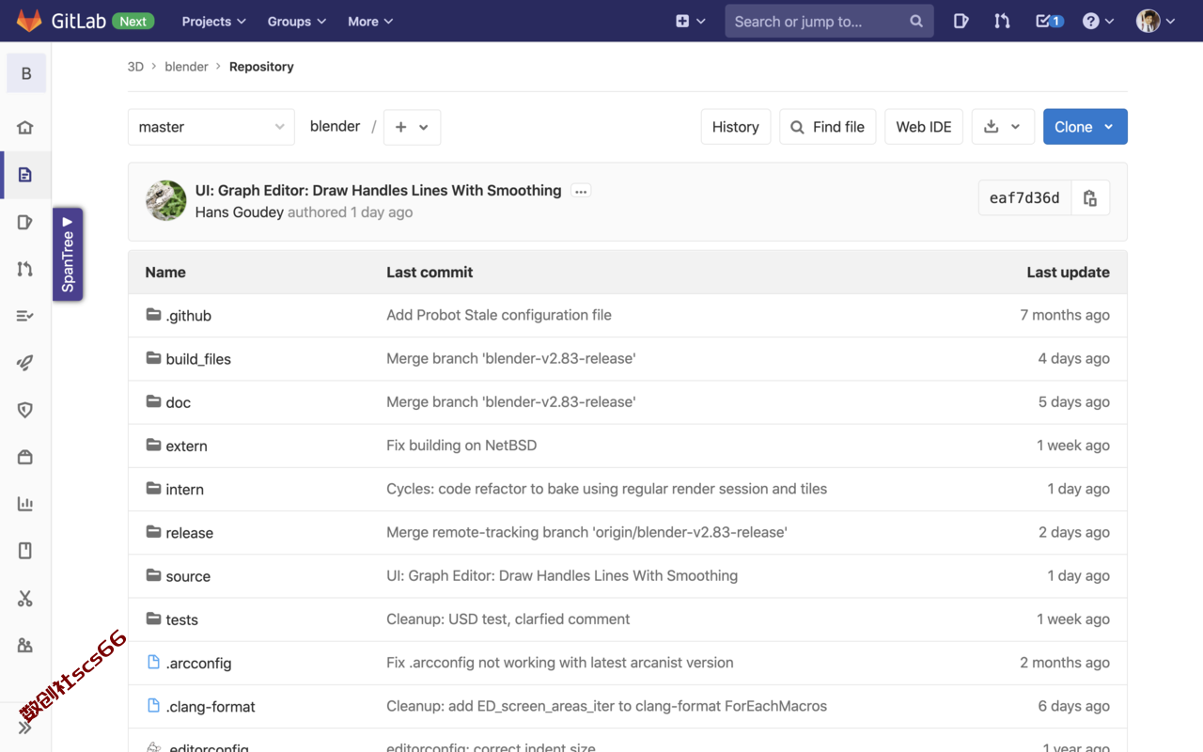Open Wiki book icon in sidebar
Screen dimensions: 1203x752
pyautogui.click(x=25, y=551)
